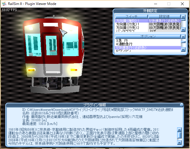
Task: Select the パンタグラフ switch row
Action: 131,31
